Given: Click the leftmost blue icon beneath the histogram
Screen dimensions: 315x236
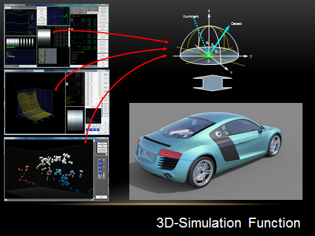Looking at the screenshot, I should (x=87, y=129).
